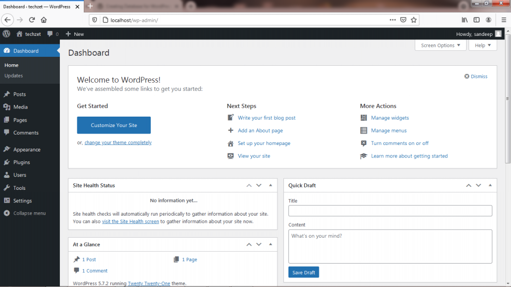The width and height of the screenshot is (511, 287).
Task: Open the Plugins section in sidebar
Action: point(21,162)
